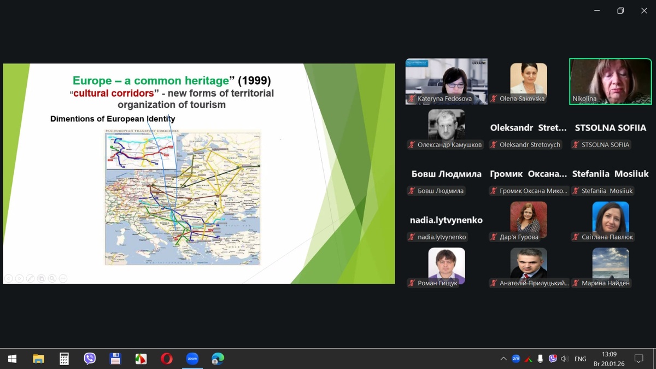The width and height of the screenshot is (656, 369).
Task: Open the calculator from the taskbar
Action: point(64,359)
